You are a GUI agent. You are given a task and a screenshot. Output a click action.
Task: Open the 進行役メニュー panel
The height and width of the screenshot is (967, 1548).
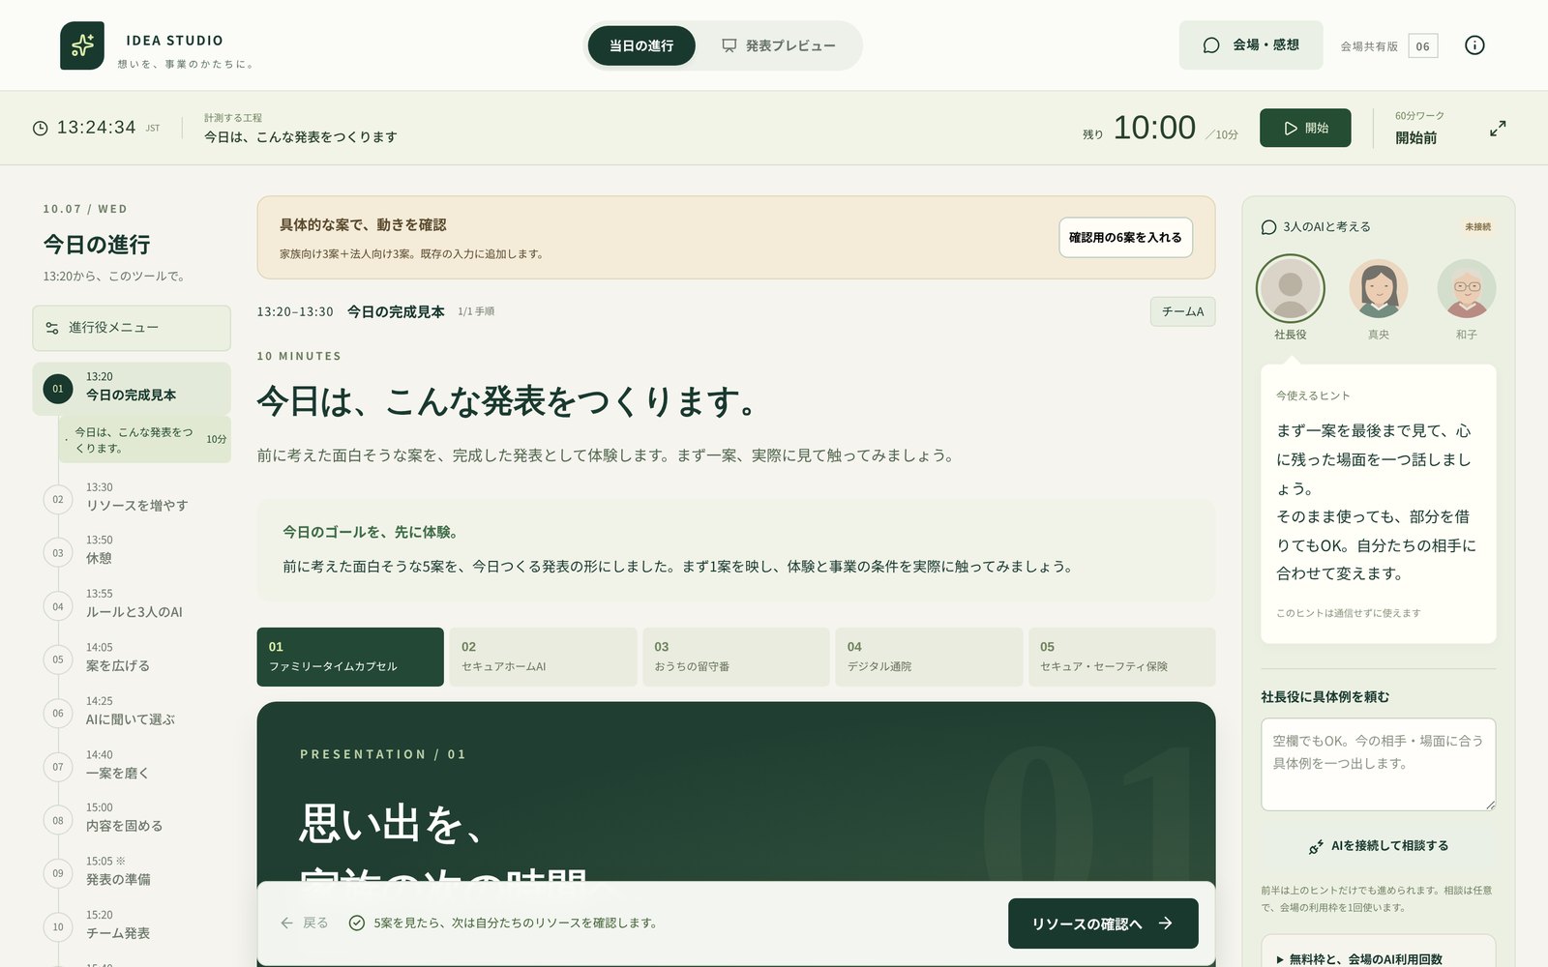132,328
